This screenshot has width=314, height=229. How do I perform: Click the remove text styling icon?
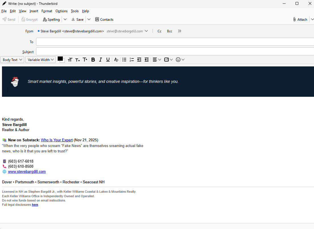coord(116,60)
